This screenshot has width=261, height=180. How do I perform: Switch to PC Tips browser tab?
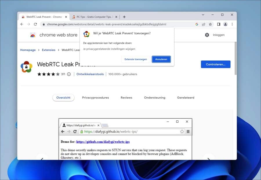click(x=94, y=17)
